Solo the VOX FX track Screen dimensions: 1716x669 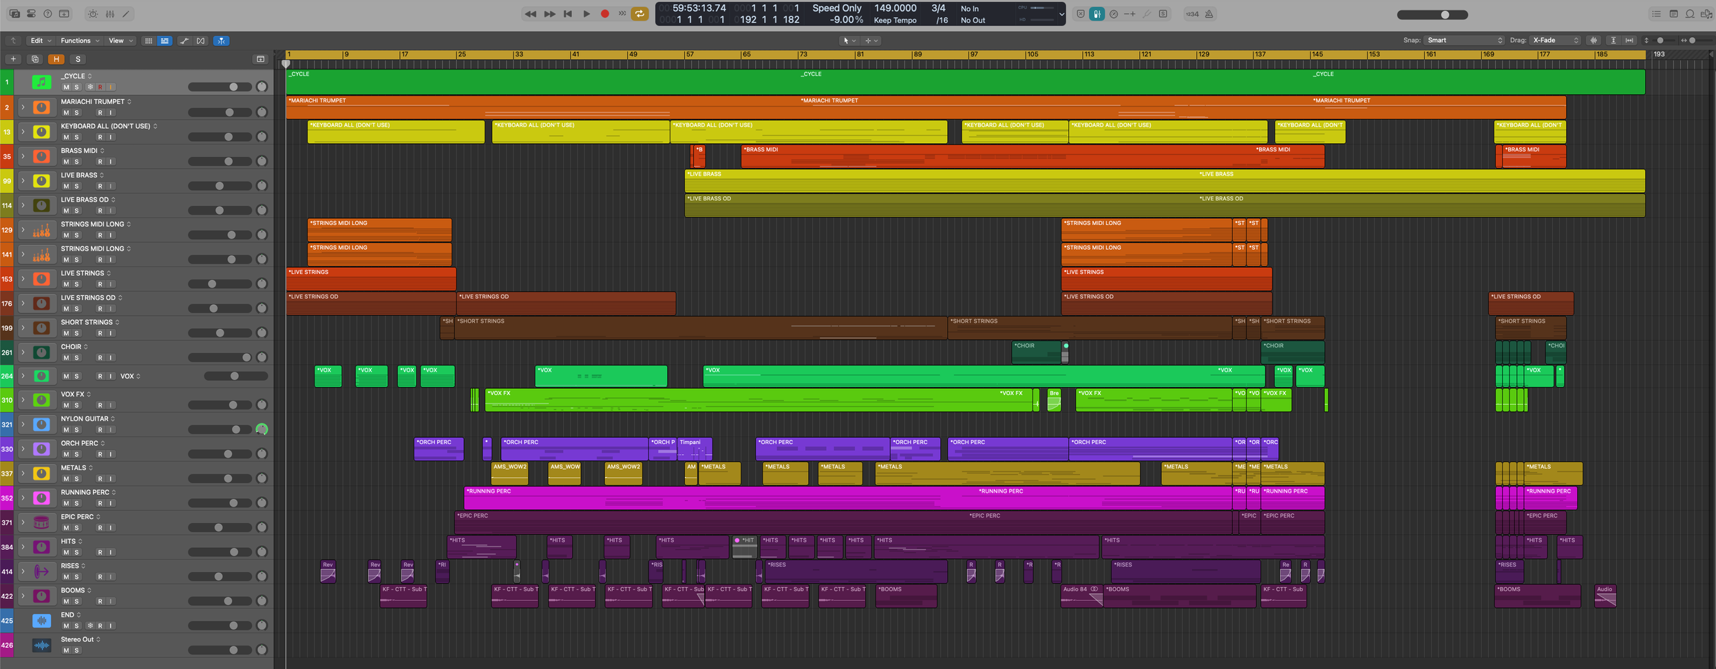(76, 405)
